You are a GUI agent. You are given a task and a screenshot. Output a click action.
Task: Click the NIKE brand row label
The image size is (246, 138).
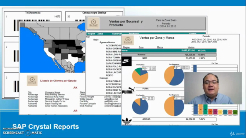(145, 58)
